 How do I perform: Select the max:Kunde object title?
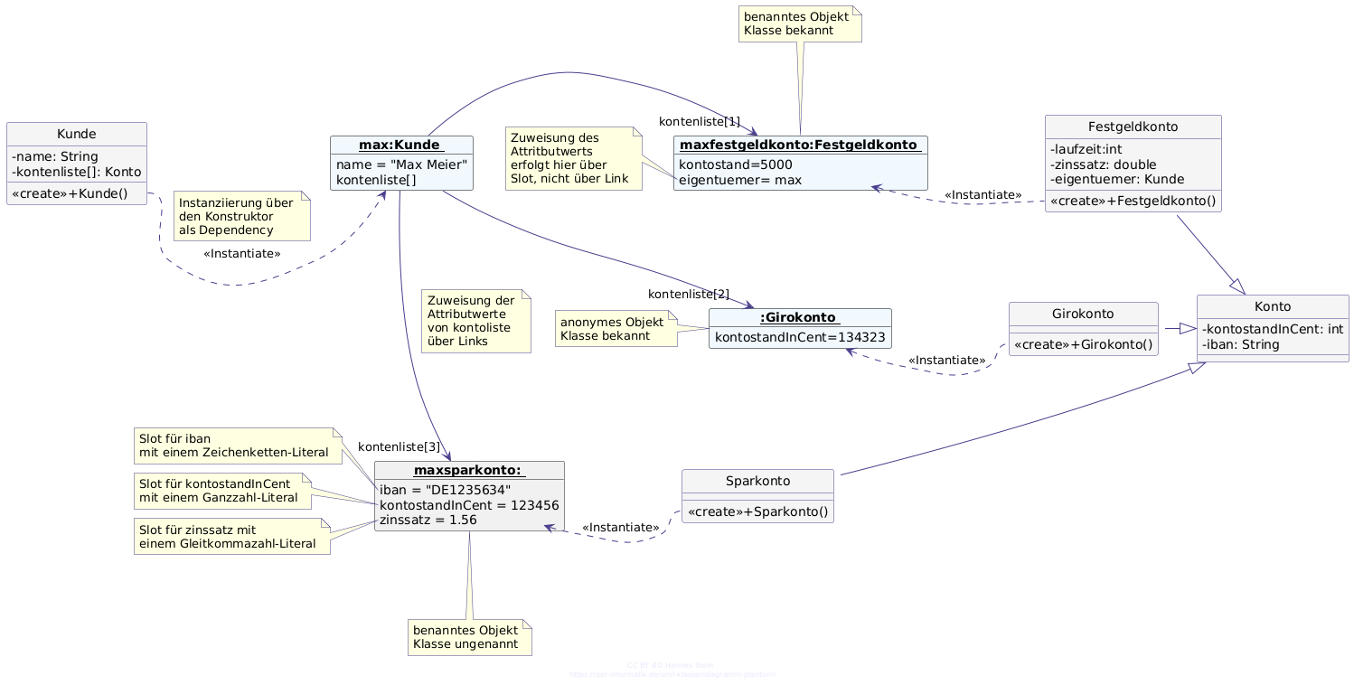tap(401, 145)
